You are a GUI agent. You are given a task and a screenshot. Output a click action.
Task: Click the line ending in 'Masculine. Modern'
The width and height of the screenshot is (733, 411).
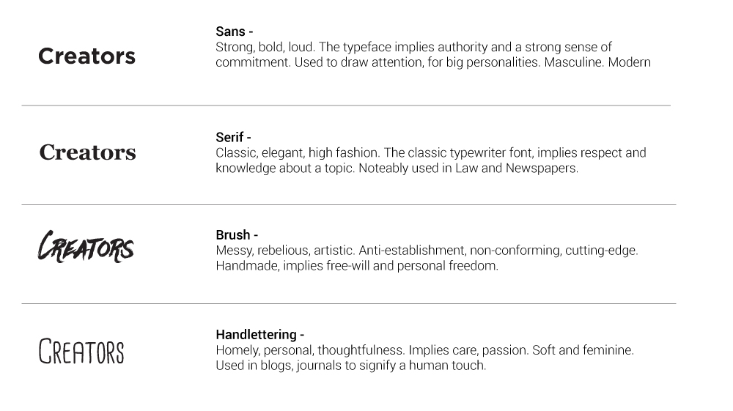[x=433, y=62]
